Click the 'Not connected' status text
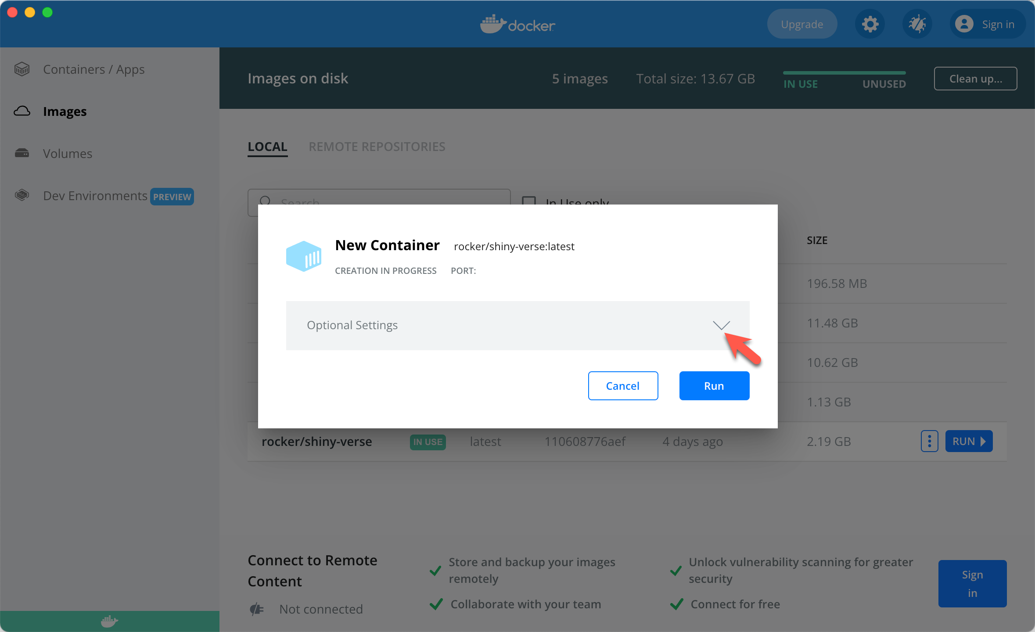The width and height of the screenshot is (1035, 632). coord(321,609)
